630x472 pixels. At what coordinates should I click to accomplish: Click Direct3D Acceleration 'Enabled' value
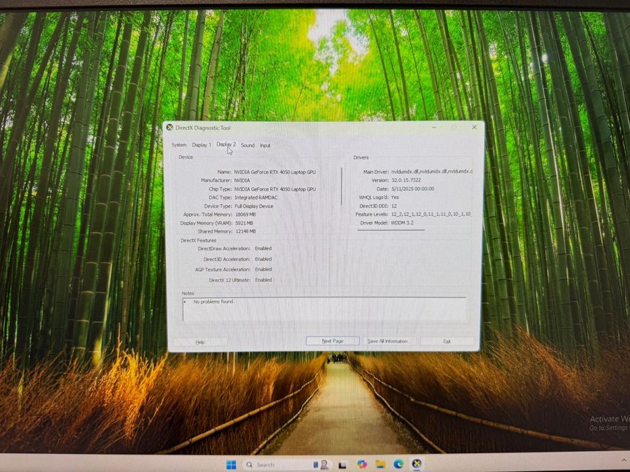pos(263,259)
